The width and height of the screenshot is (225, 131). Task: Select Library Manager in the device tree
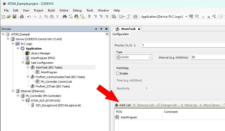point(40,53)
